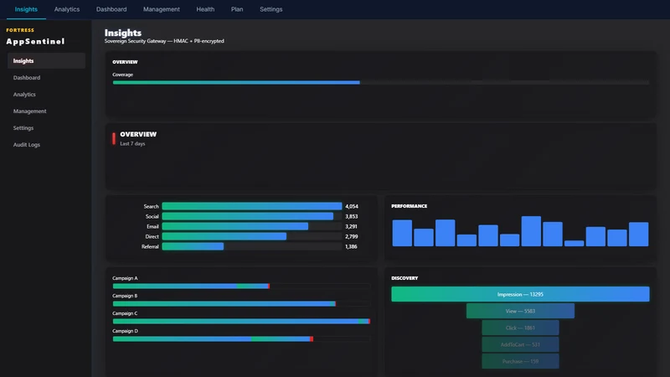This screenshot has width=670, height=377.
Task: Open the Settings top tab
Action: point(271,9)
